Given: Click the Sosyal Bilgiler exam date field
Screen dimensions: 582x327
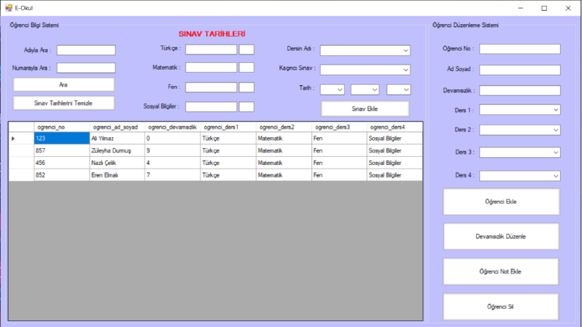Looking at the screenshot, I should pyautogui.click(x=211, y=107).
